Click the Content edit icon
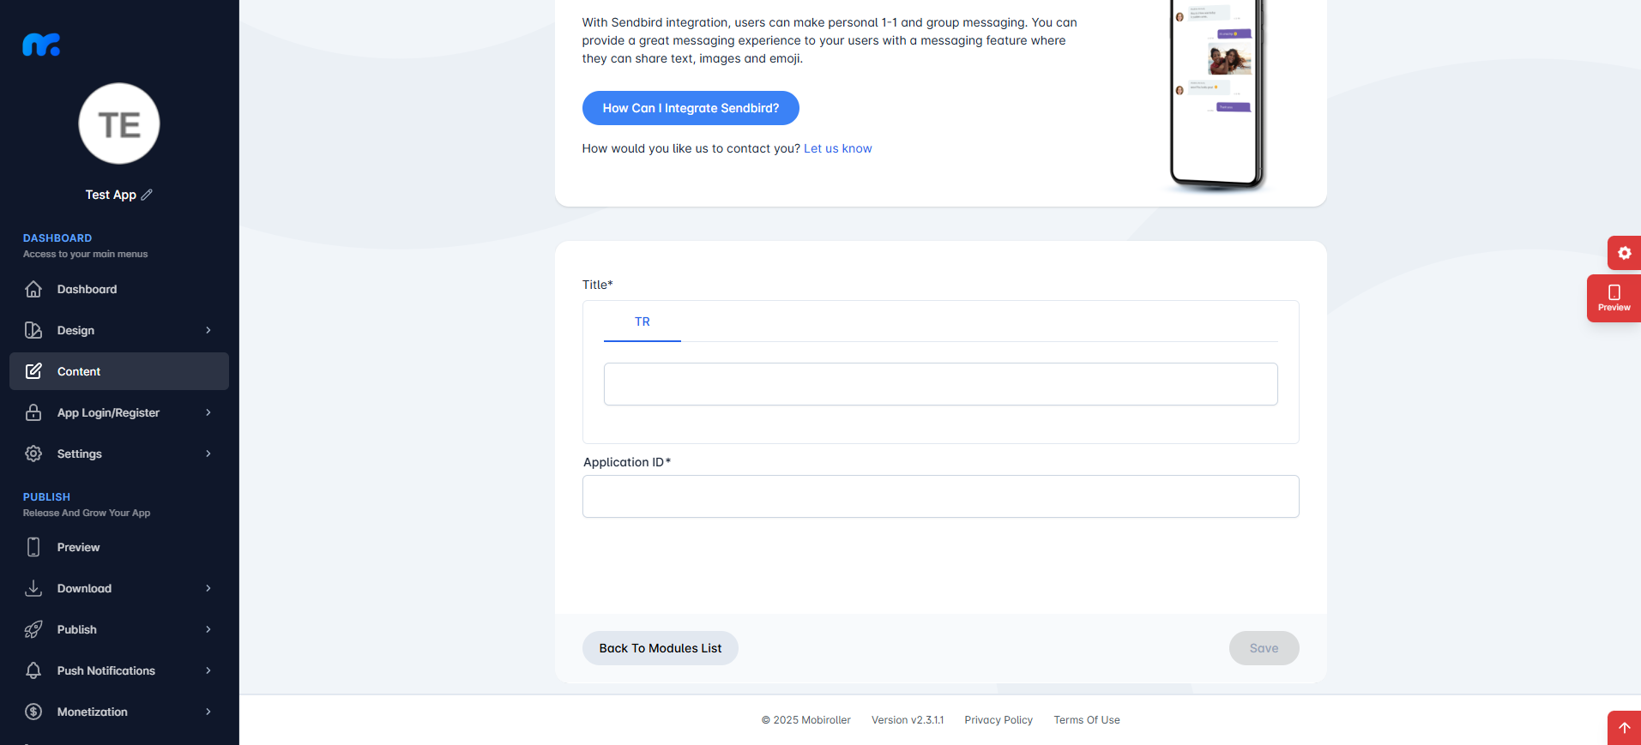The width and height of the screenshot is (1641, 745). (33, 371)
